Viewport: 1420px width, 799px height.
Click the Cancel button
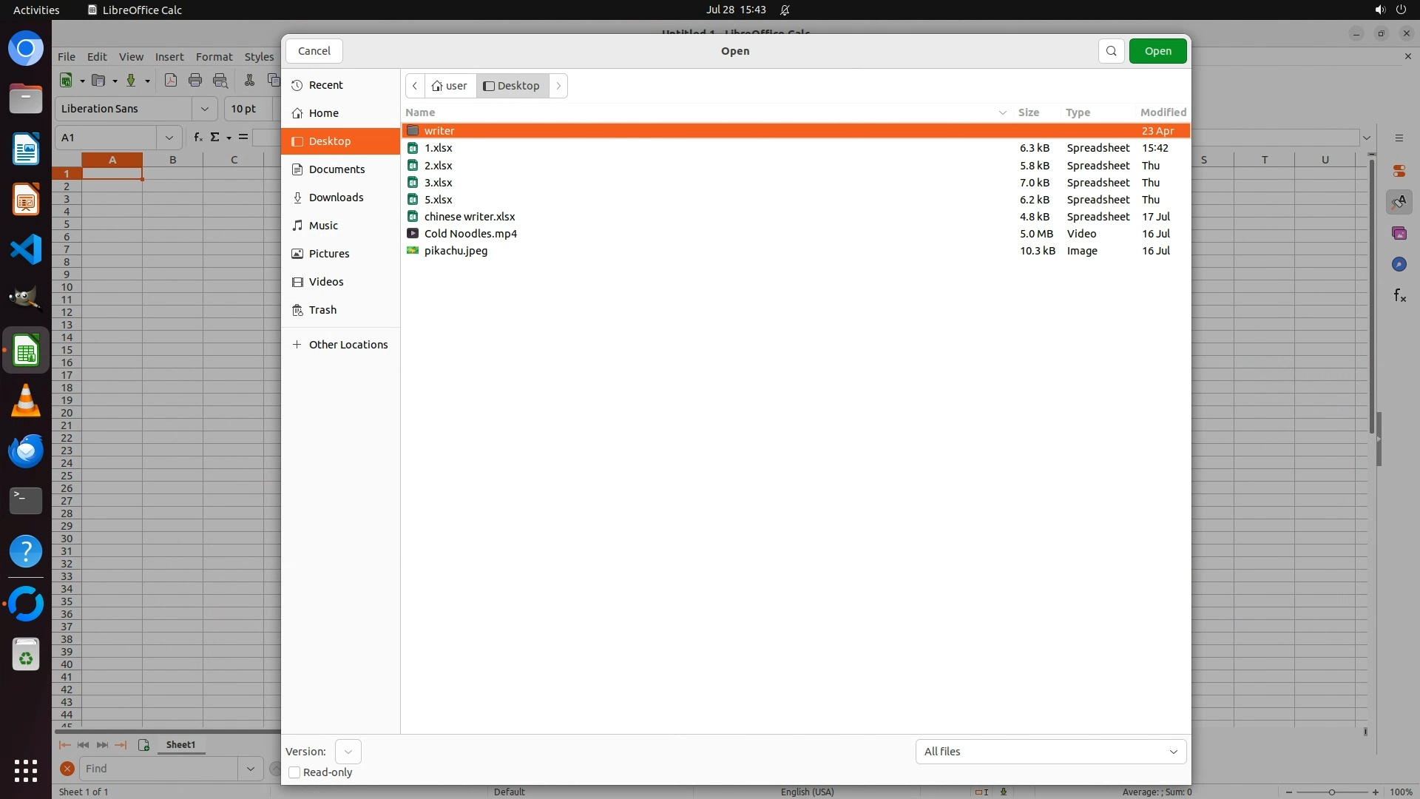(314, 51)
